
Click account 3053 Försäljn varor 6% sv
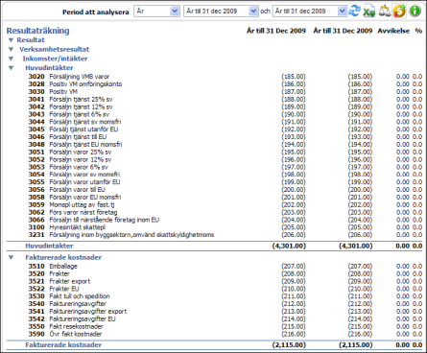68,167
